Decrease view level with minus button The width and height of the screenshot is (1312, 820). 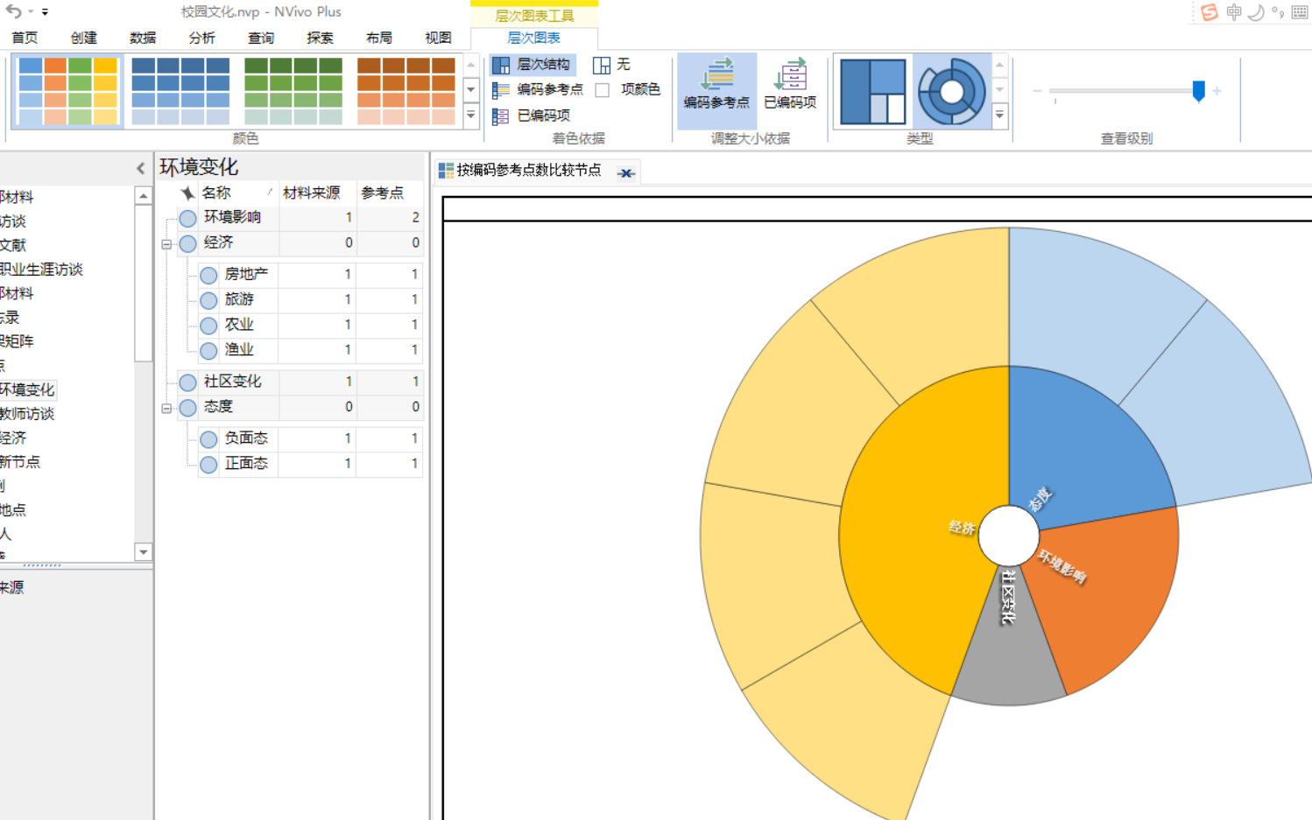click(1037, 90)
